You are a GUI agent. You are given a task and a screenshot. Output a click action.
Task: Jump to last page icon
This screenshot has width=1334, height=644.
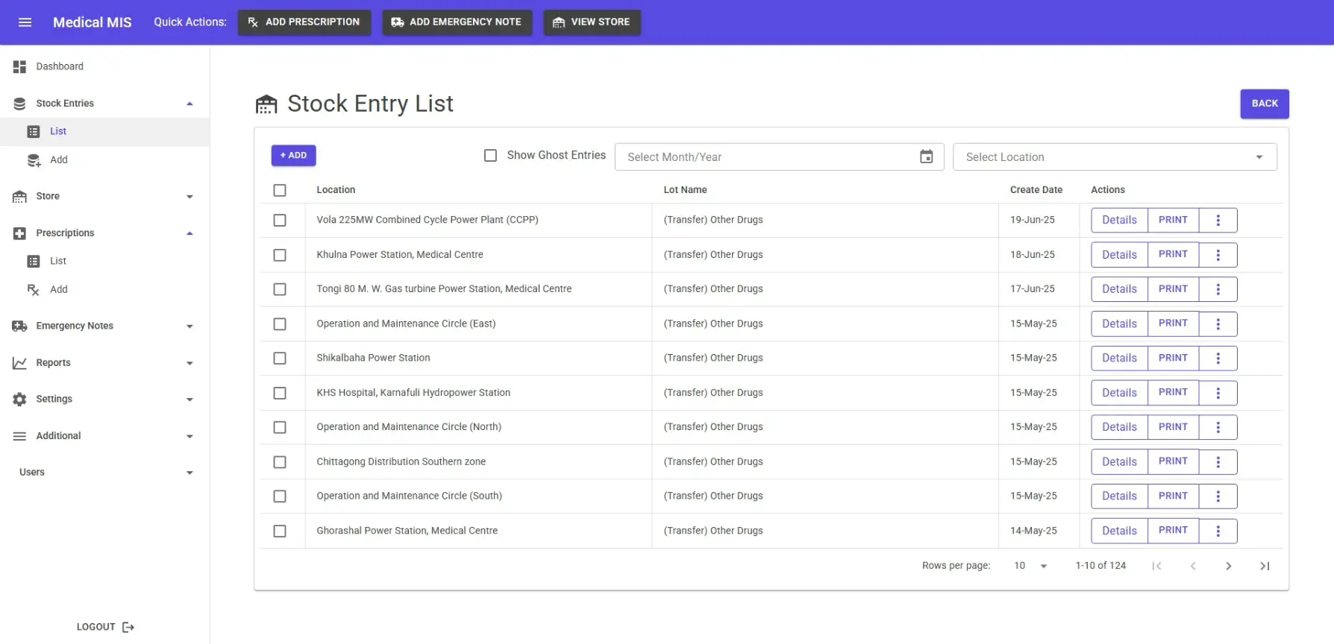[x=1265, y=566]
